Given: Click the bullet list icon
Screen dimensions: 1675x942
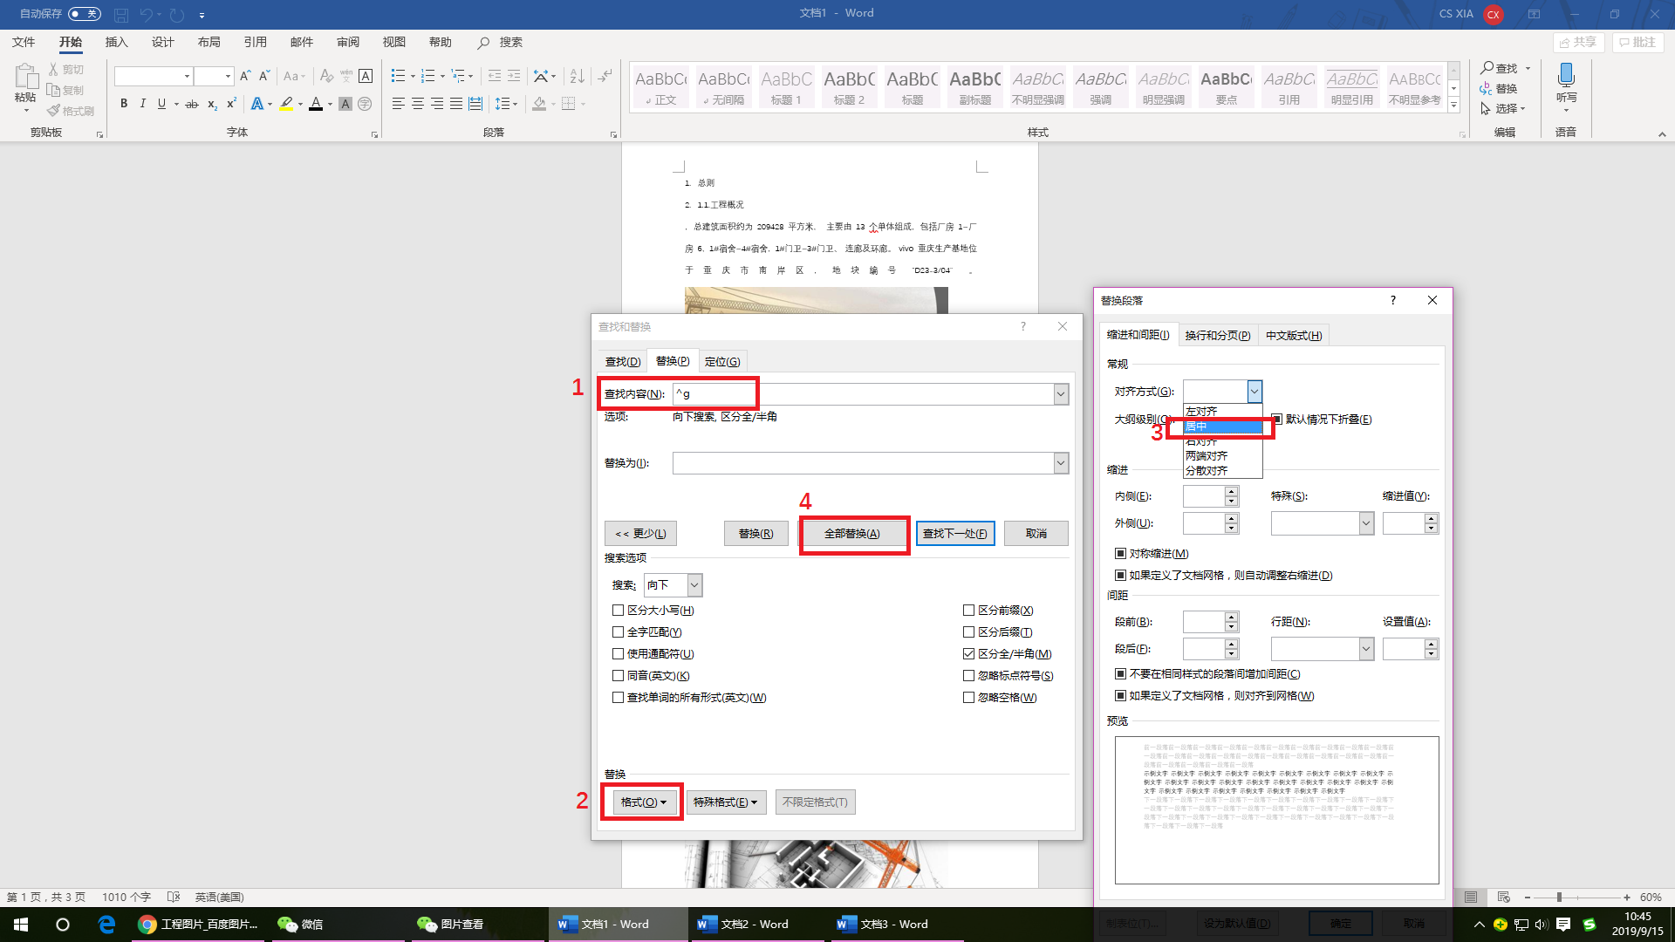Looking at the screenshot, I should coord(398,76).
